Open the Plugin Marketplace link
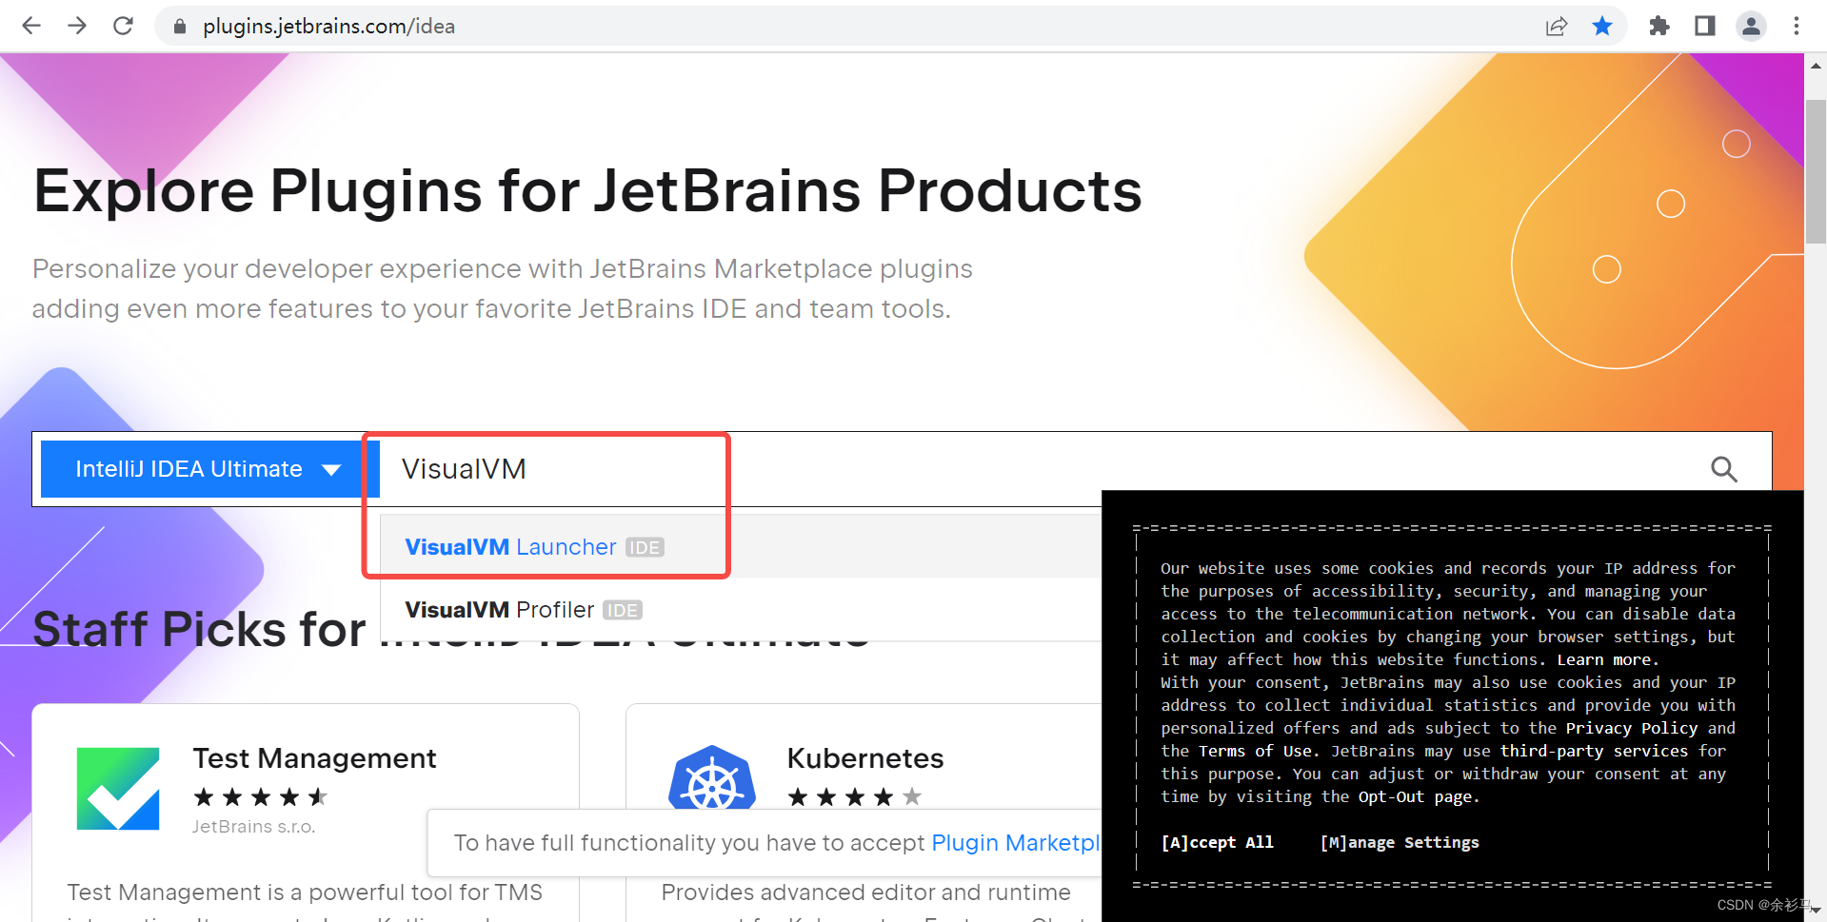The height and width of the screenshot is (922, 1827). click(1014, 842)
